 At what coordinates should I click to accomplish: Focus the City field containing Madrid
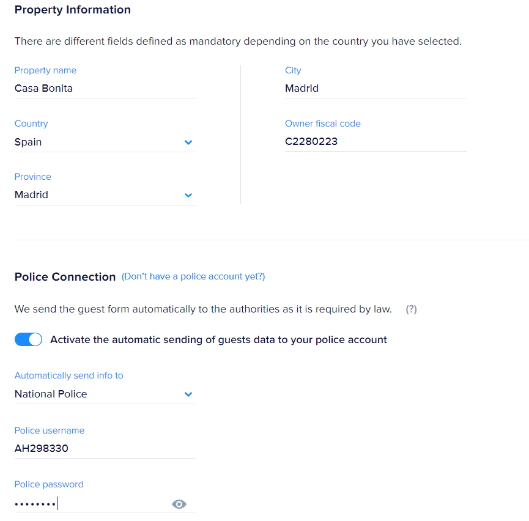[x=374, y=88]
